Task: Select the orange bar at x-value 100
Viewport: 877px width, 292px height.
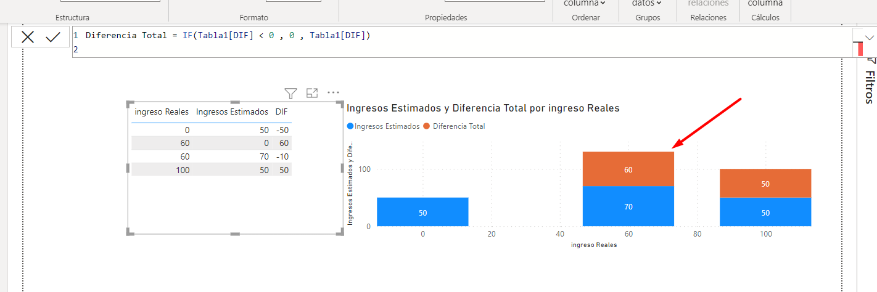Action: pyautogui.click(x=765, y=183)
